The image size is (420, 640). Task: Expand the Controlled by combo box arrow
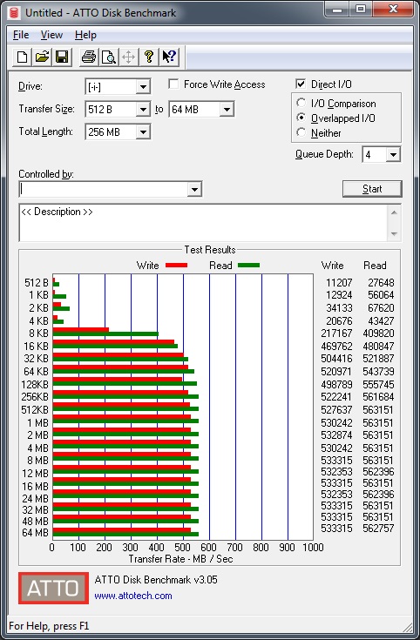[194, 190]
